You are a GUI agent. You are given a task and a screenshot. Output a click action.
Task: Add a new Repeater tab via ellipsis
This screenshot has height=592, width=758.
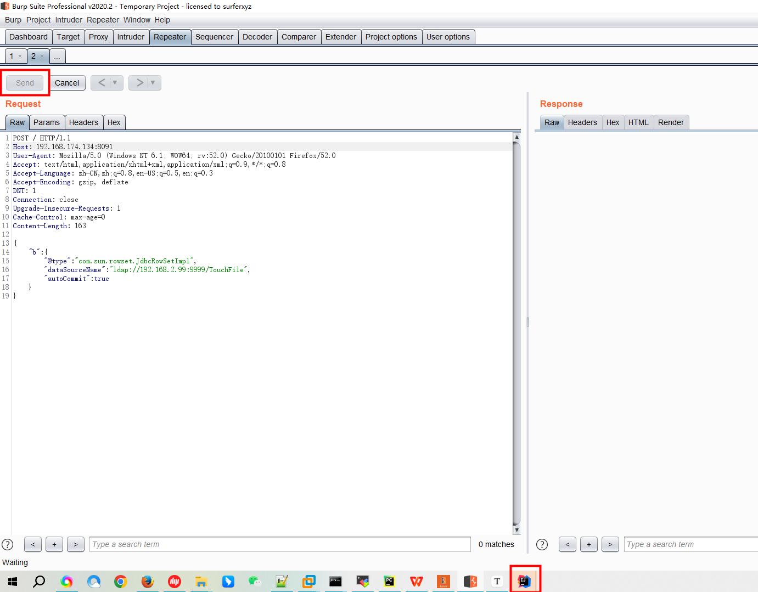(x=57, y=56)
